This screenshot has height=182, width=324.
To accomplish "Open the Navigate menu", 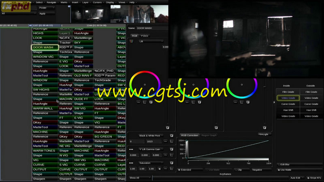I will 51,2.
